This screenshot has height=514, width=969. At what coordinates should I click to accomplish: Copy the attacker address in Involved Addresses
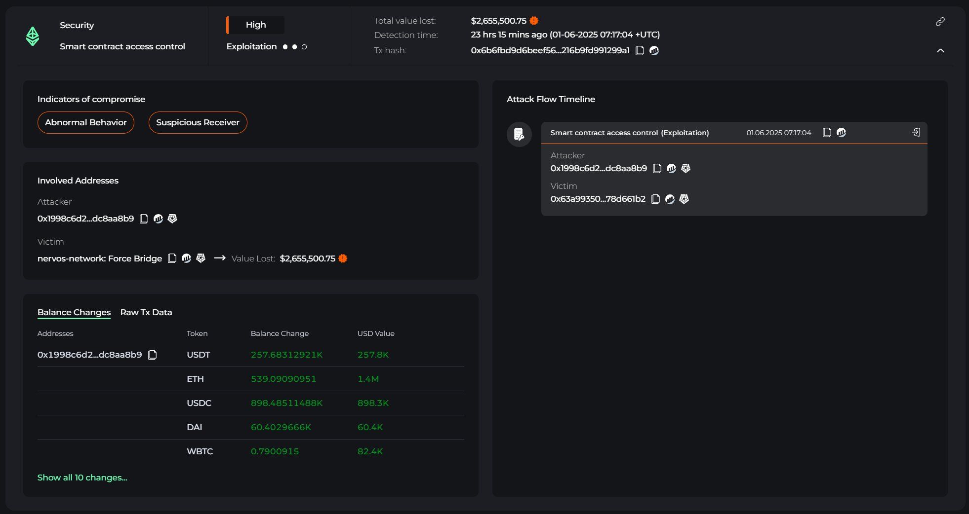144,219
